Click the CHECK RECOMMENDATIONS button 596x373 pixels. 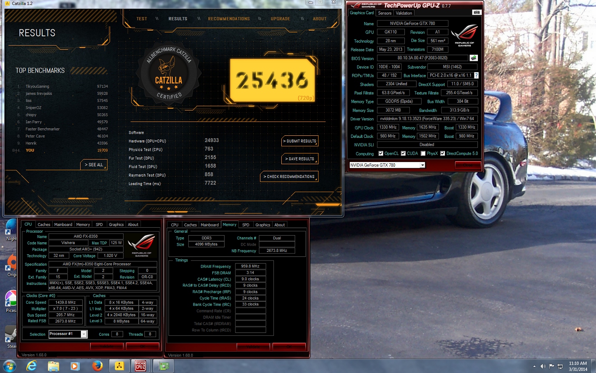coord(289,177)
